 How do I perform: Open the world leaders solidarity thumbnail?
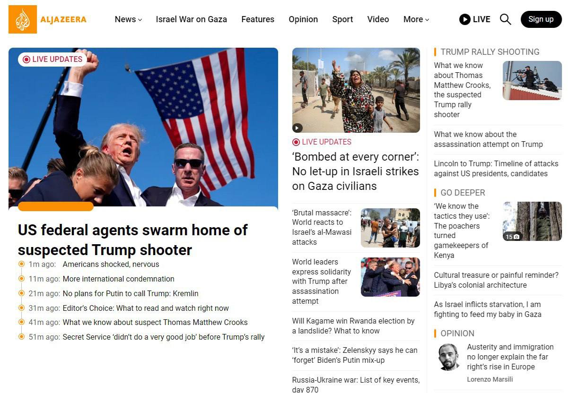(390, 277)
